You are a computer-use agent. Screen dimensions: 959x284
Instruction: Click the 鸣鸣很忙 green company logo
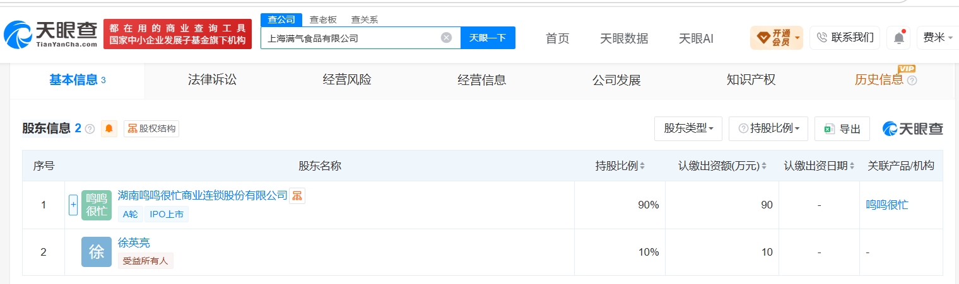[x=97, y=205]
